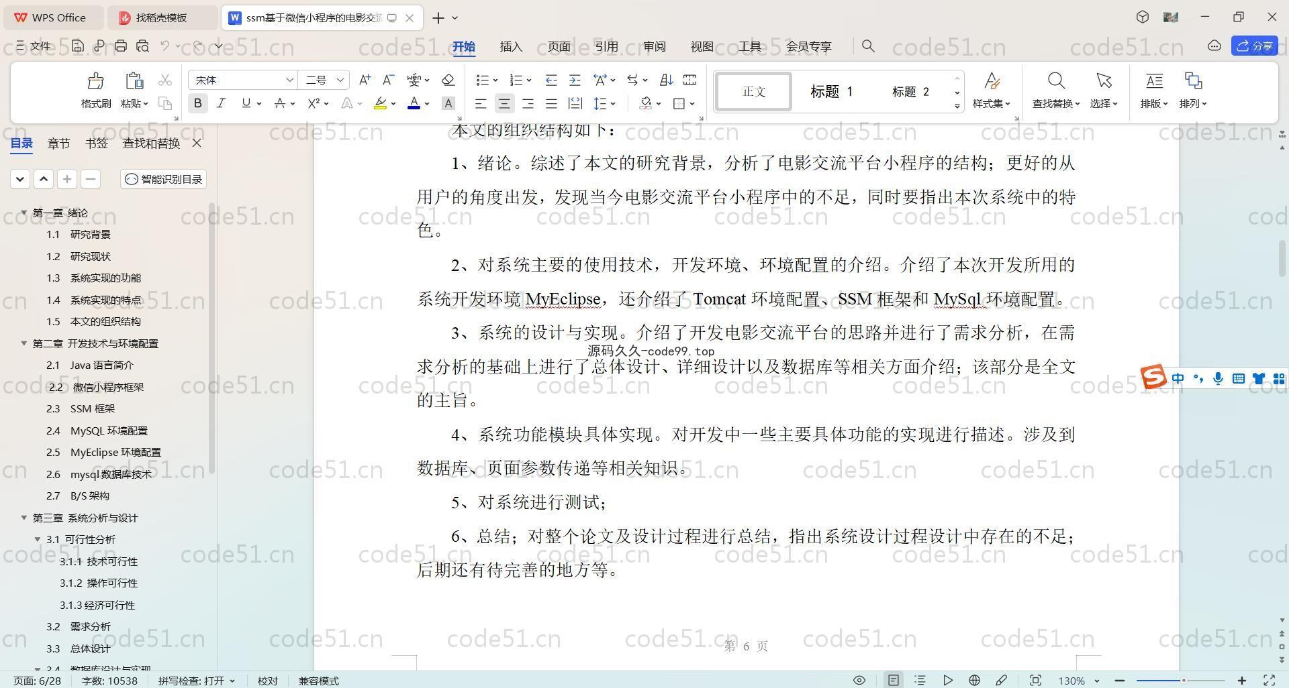Close the navigation pane with the X

197,143
